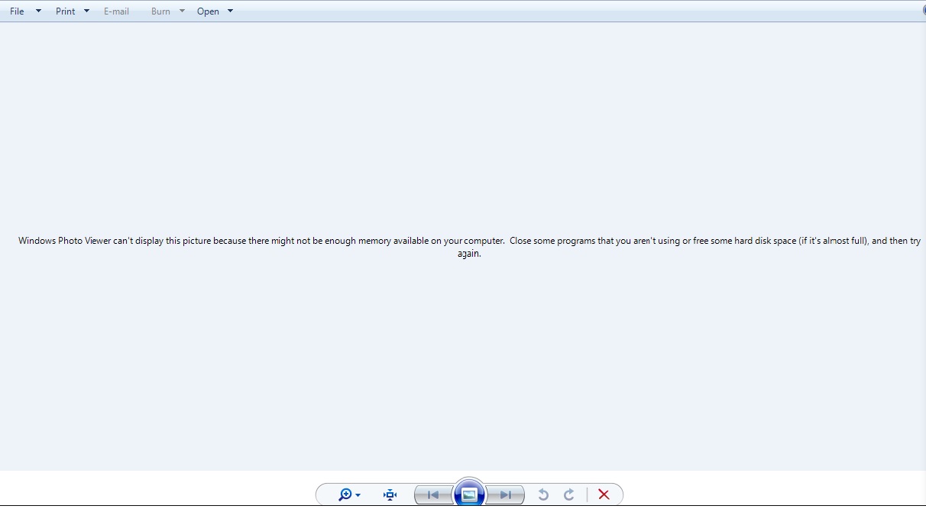The width and height of the screenshot is (926, 509).
Task: Click the Open menu label
Action: [207, 11]
